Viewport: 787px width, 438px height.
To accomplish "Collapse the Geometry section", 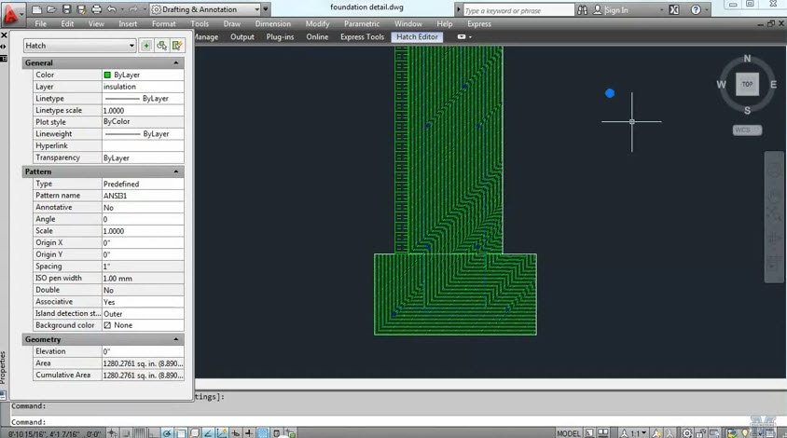I will 175,339.
